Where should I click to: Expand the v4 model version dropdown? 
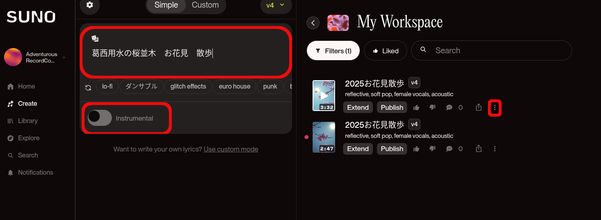275,5
